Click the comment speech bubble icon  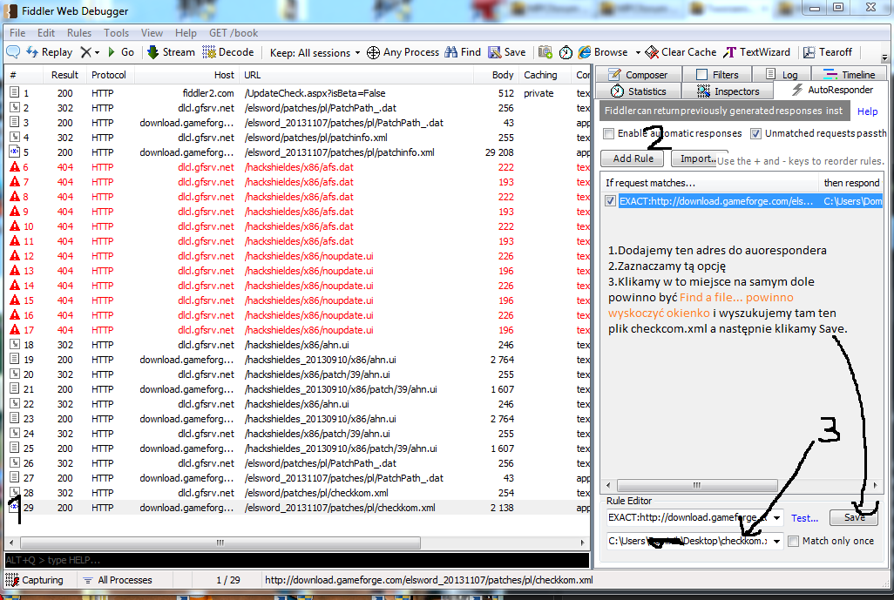[x=13, y=52]
